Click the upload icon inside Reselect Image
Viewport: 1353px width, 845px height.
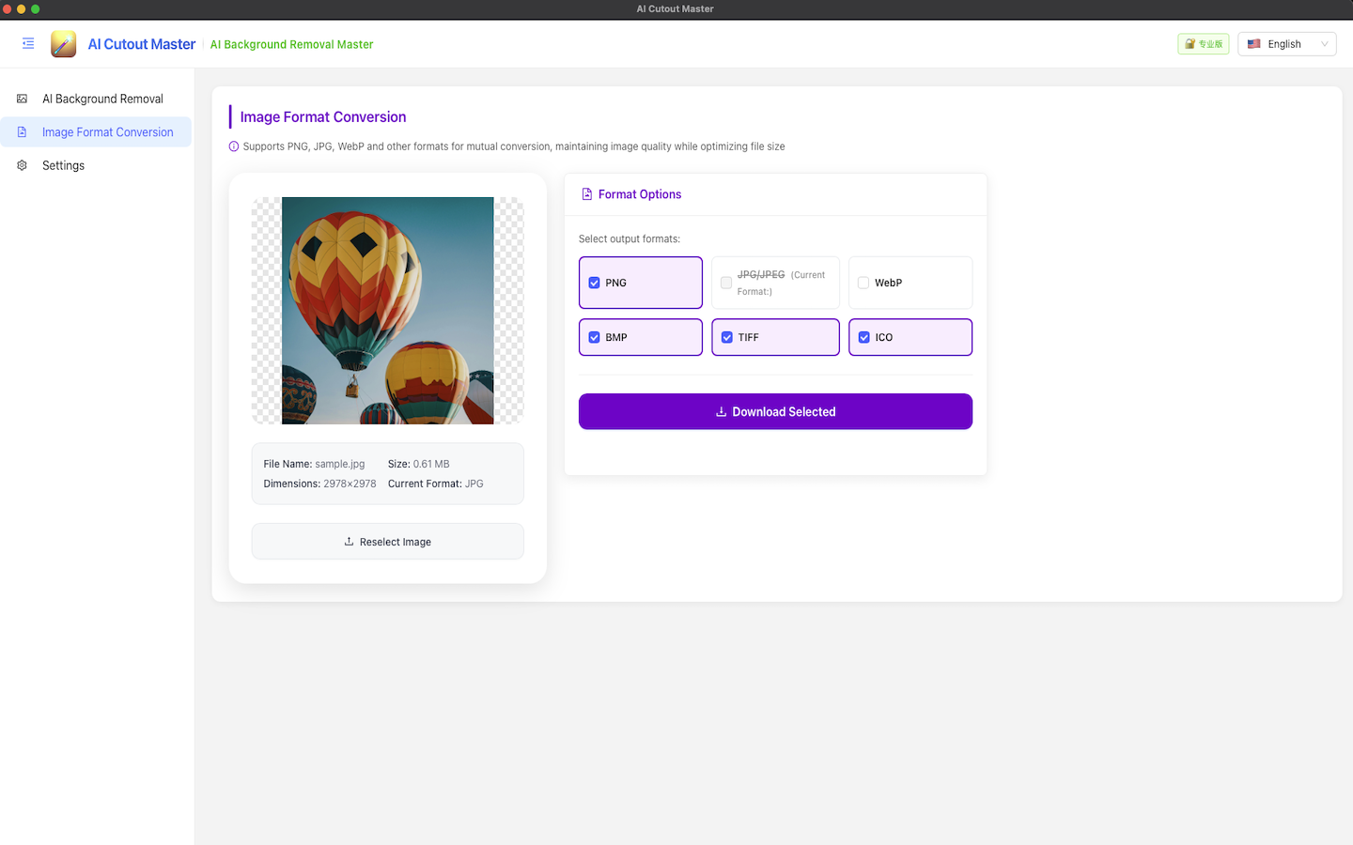[347, 541]
